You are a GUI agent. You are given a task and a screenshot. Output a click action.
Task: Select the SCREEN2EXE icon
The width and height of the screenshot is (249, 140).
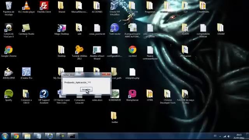[115, 95]
